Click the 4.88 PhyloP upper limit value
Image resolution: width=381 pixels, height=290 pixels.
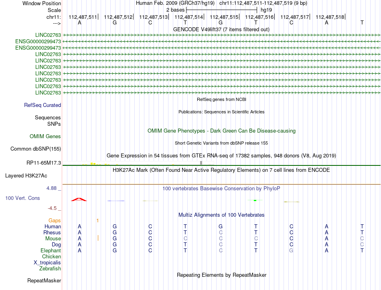pyautogui.click(x=51, y=188)
